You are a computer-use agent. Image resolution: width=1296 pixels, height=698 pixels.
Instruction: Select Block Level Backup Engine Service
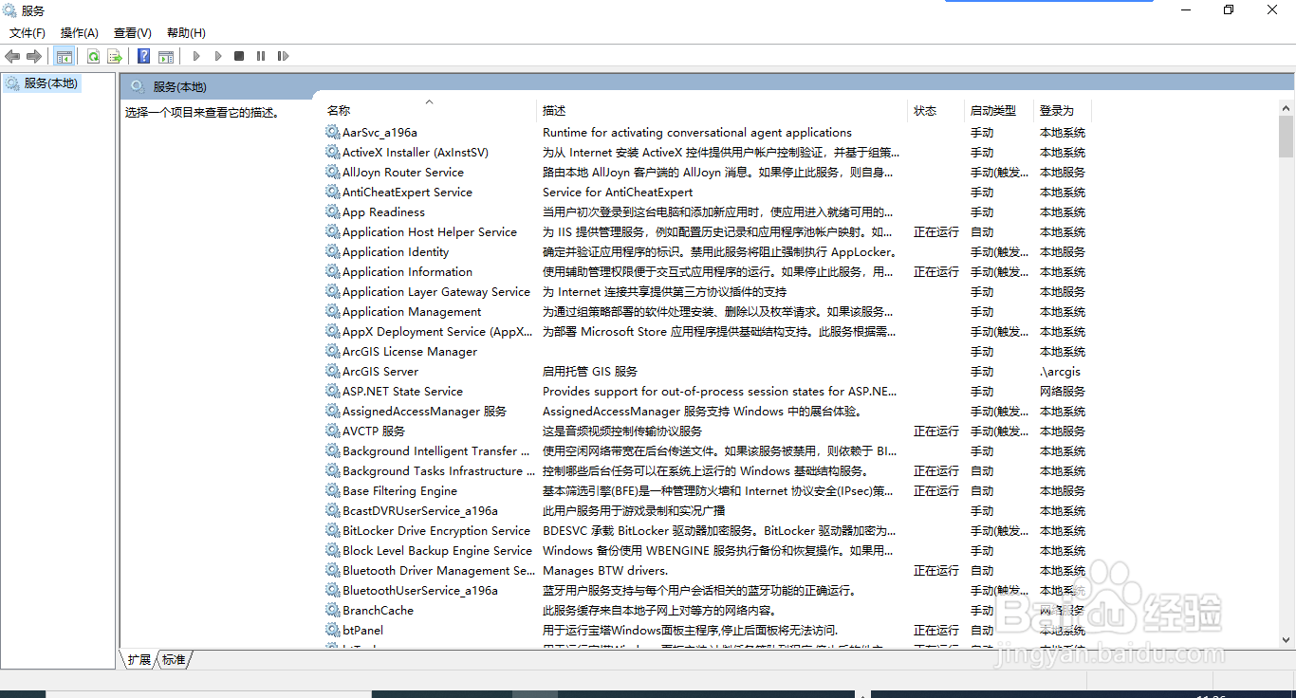point(437,551)
